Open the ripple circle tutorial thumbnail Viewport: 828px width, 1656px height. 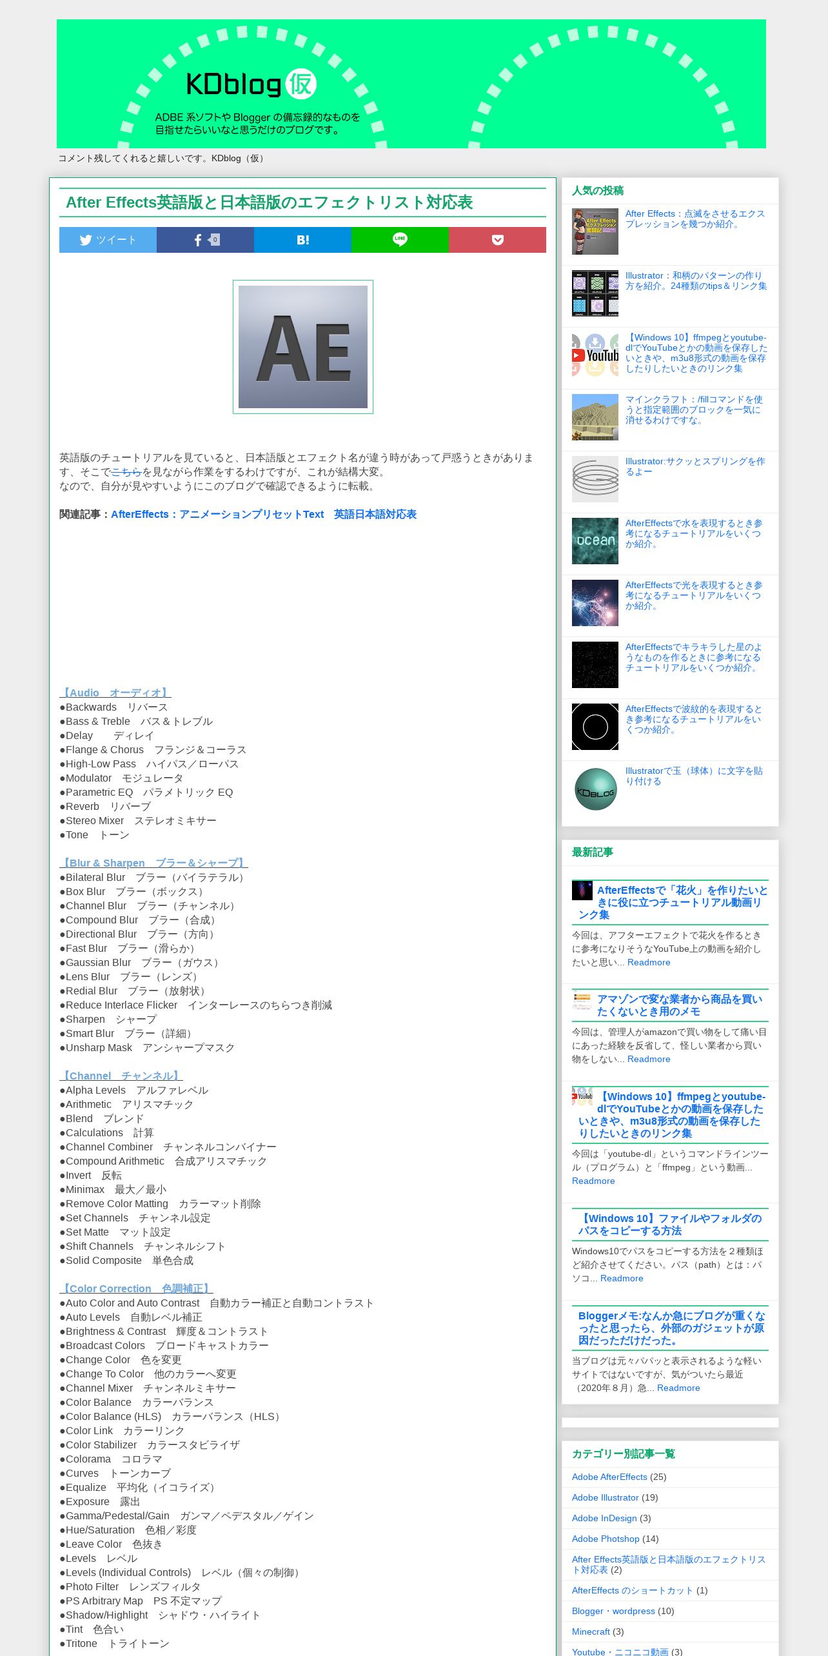coord(595,727)
